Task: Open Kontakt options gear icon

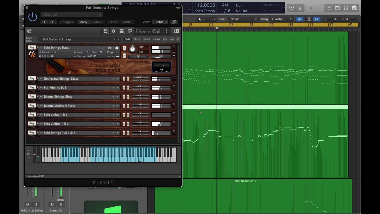Action: point(113,31)
